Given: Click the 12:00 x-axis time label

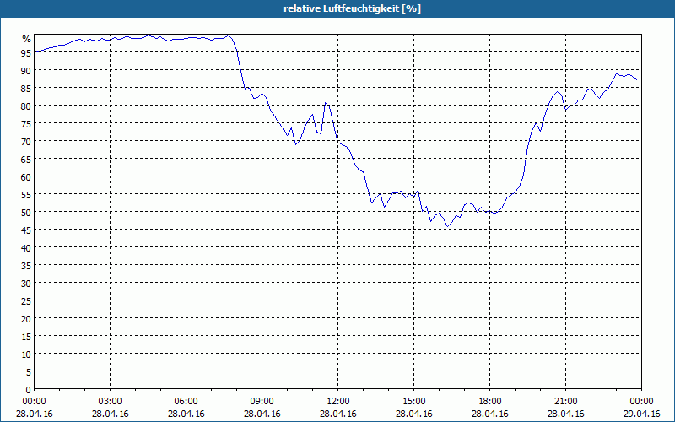Looking at the screenshot, I should tap(338, 402).
